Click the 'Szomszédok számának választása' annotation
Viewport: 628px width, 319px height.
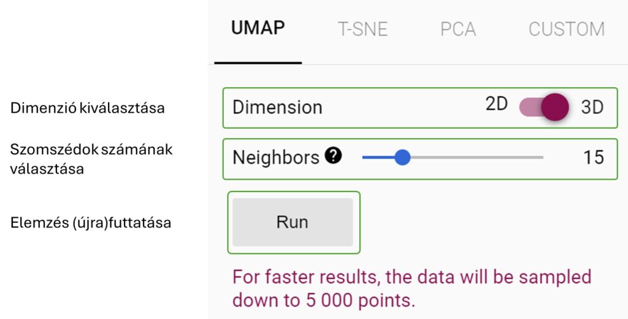[x=91, y=159]
